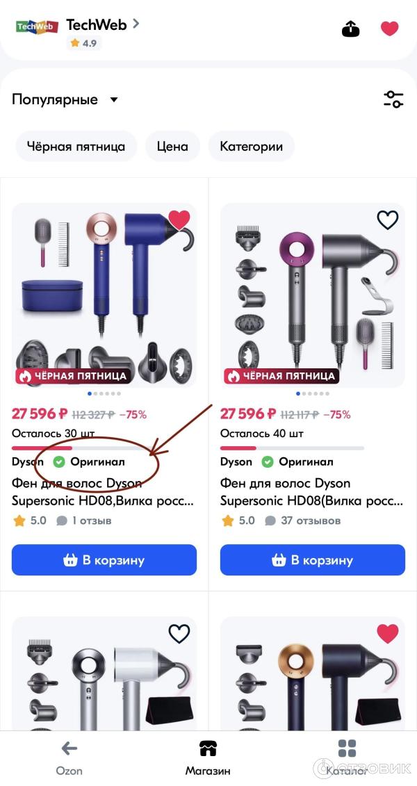Add grey Dyson hair dryer to favorites

387,220
